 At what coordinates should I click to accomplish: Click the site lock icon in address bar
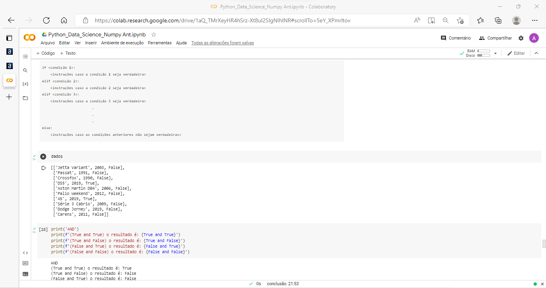[85, 20]
